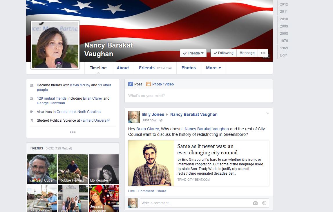Open Joel Leonard's friend thumbnail
Viewport: 333px width, 212px height.
click(42, 199)
